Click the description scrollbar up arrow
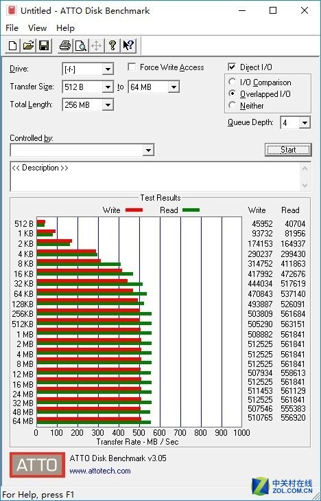This screenshot has width=321, height=501. click(x=305, y=168)
